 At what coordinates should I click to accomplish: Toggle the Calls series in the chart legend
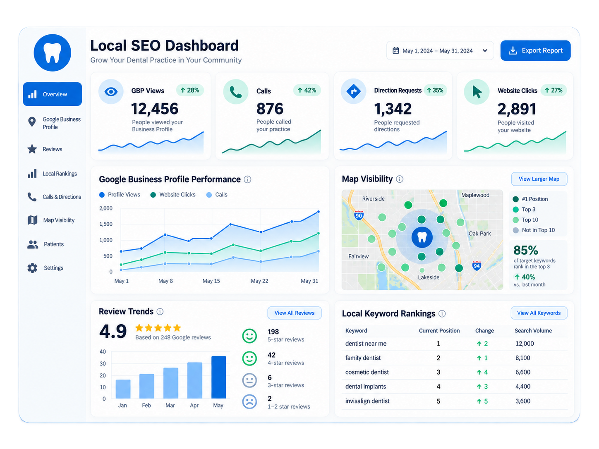(x=217, y=195)
